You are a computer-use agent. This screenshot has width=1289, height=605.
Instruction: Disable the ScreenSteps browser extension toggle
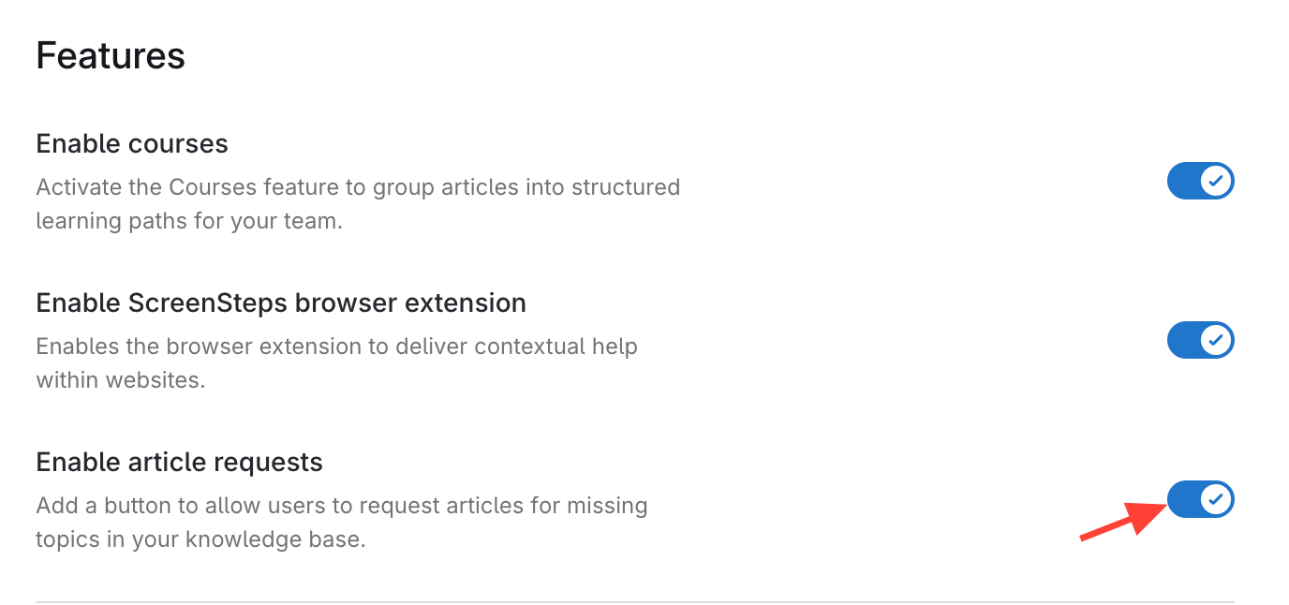(1200, 340)
